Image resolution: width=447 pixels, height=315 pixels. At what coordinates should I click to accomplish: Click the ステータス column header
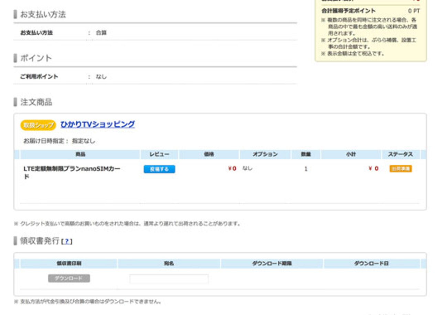point(401,155)
